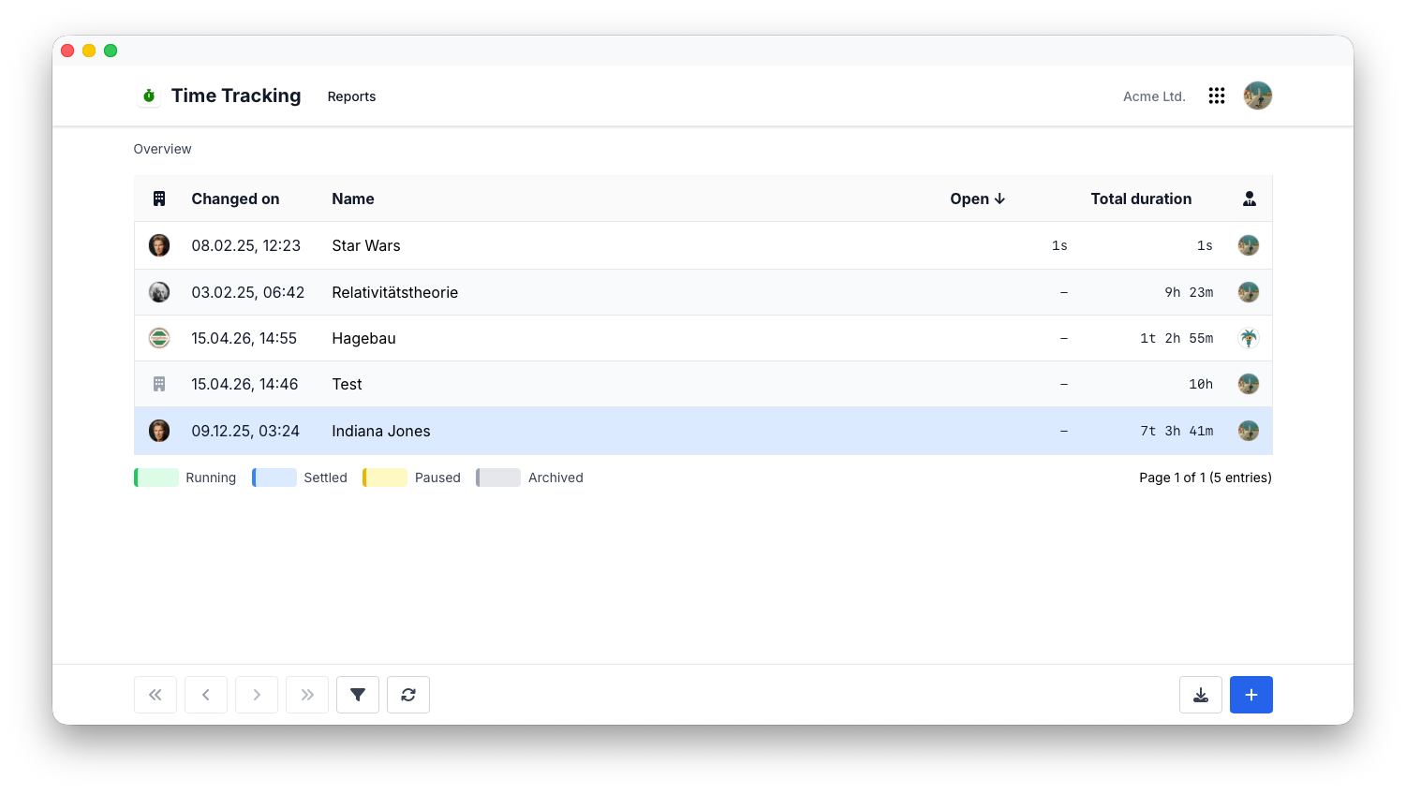Click the Acme Ltd. organization name
The image size is (1406, 794).
tap(1154, 96)
